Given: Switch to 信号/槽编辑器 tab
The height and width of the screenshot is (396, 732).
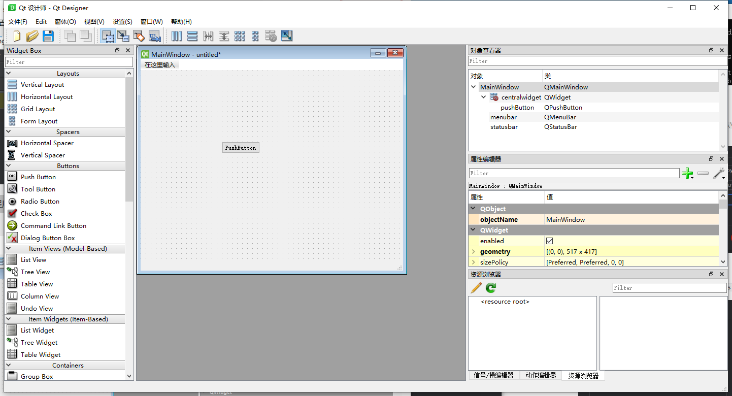Looking at the screenshot, I should [493, 376].
